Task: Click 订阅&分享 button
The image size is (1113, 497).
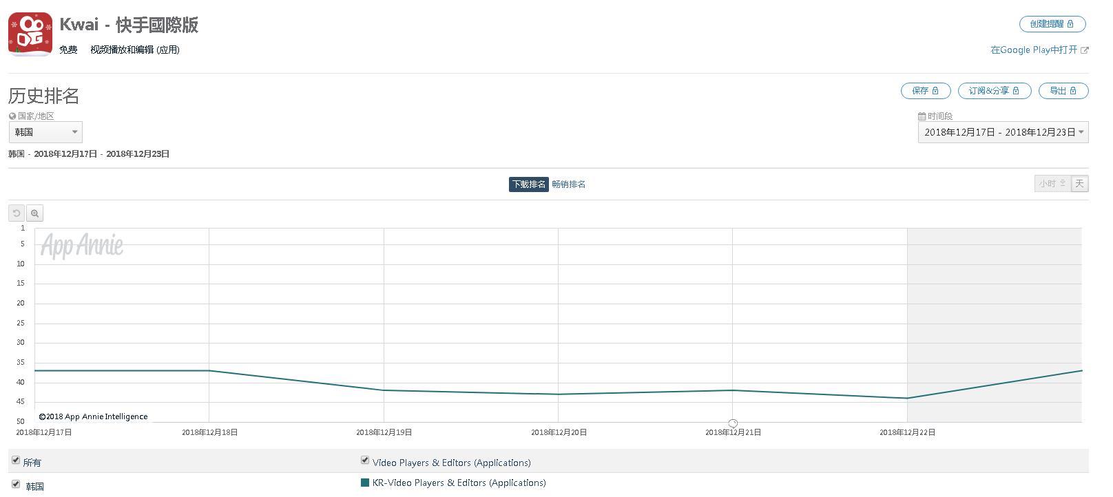Action: click(995, 91)
